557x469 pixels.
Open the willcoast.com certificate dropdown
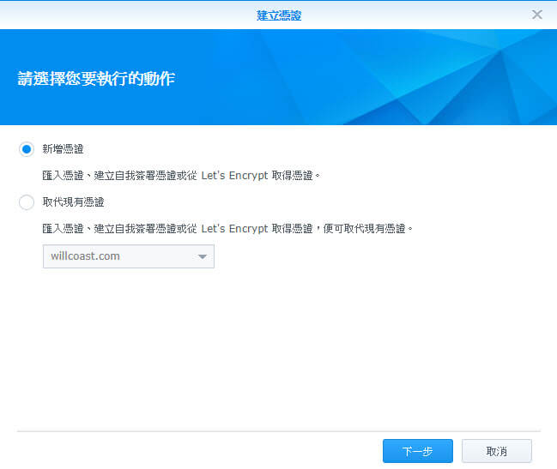click(128, 256)
